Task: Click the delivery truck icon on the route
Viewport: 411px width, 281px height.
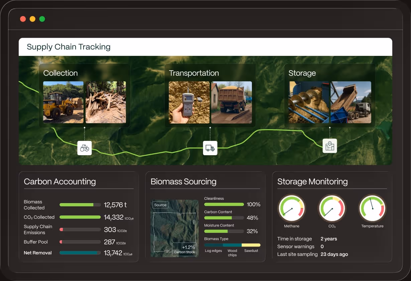Action: tap(210, 148)
